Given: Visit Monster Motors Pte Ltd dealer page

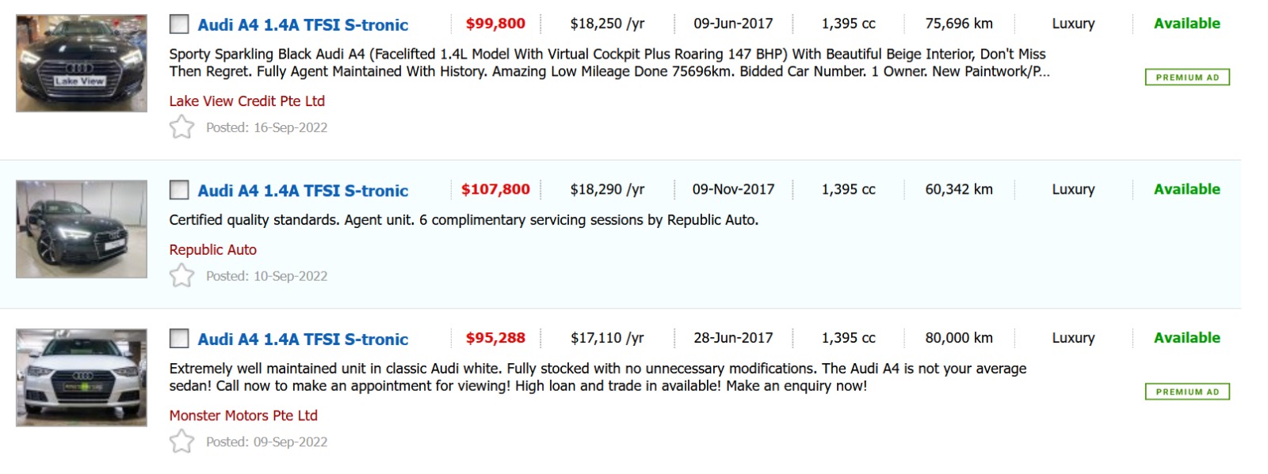Looking at the screenshot, I should tap(243, 415).
